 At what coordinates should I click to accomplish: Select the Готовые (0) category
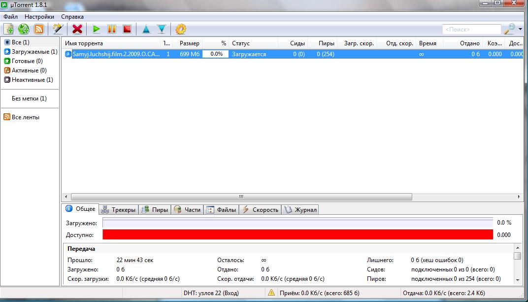[23, 61]
